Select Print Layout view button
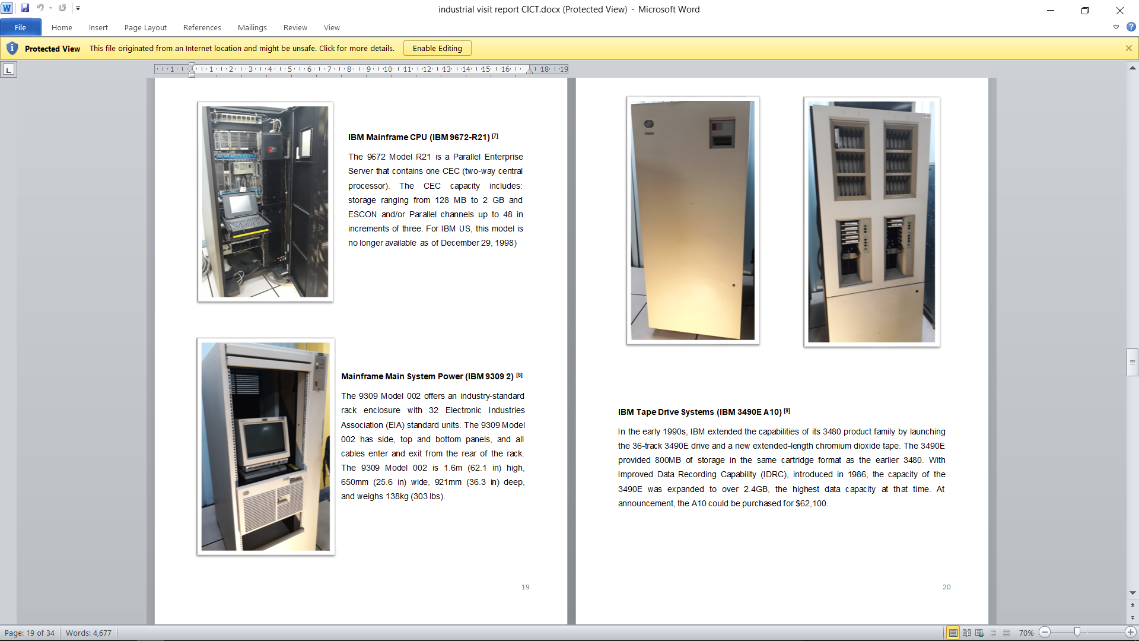1139x641 pixels. tap(953, 633)
